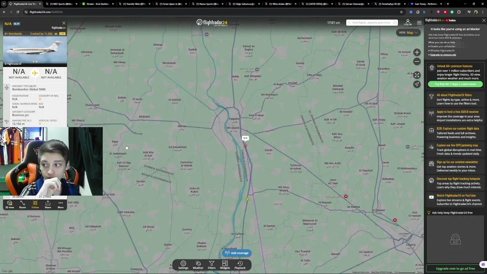Open B2B custom flight data item
The image size is (487, 274).
point(456,132)
